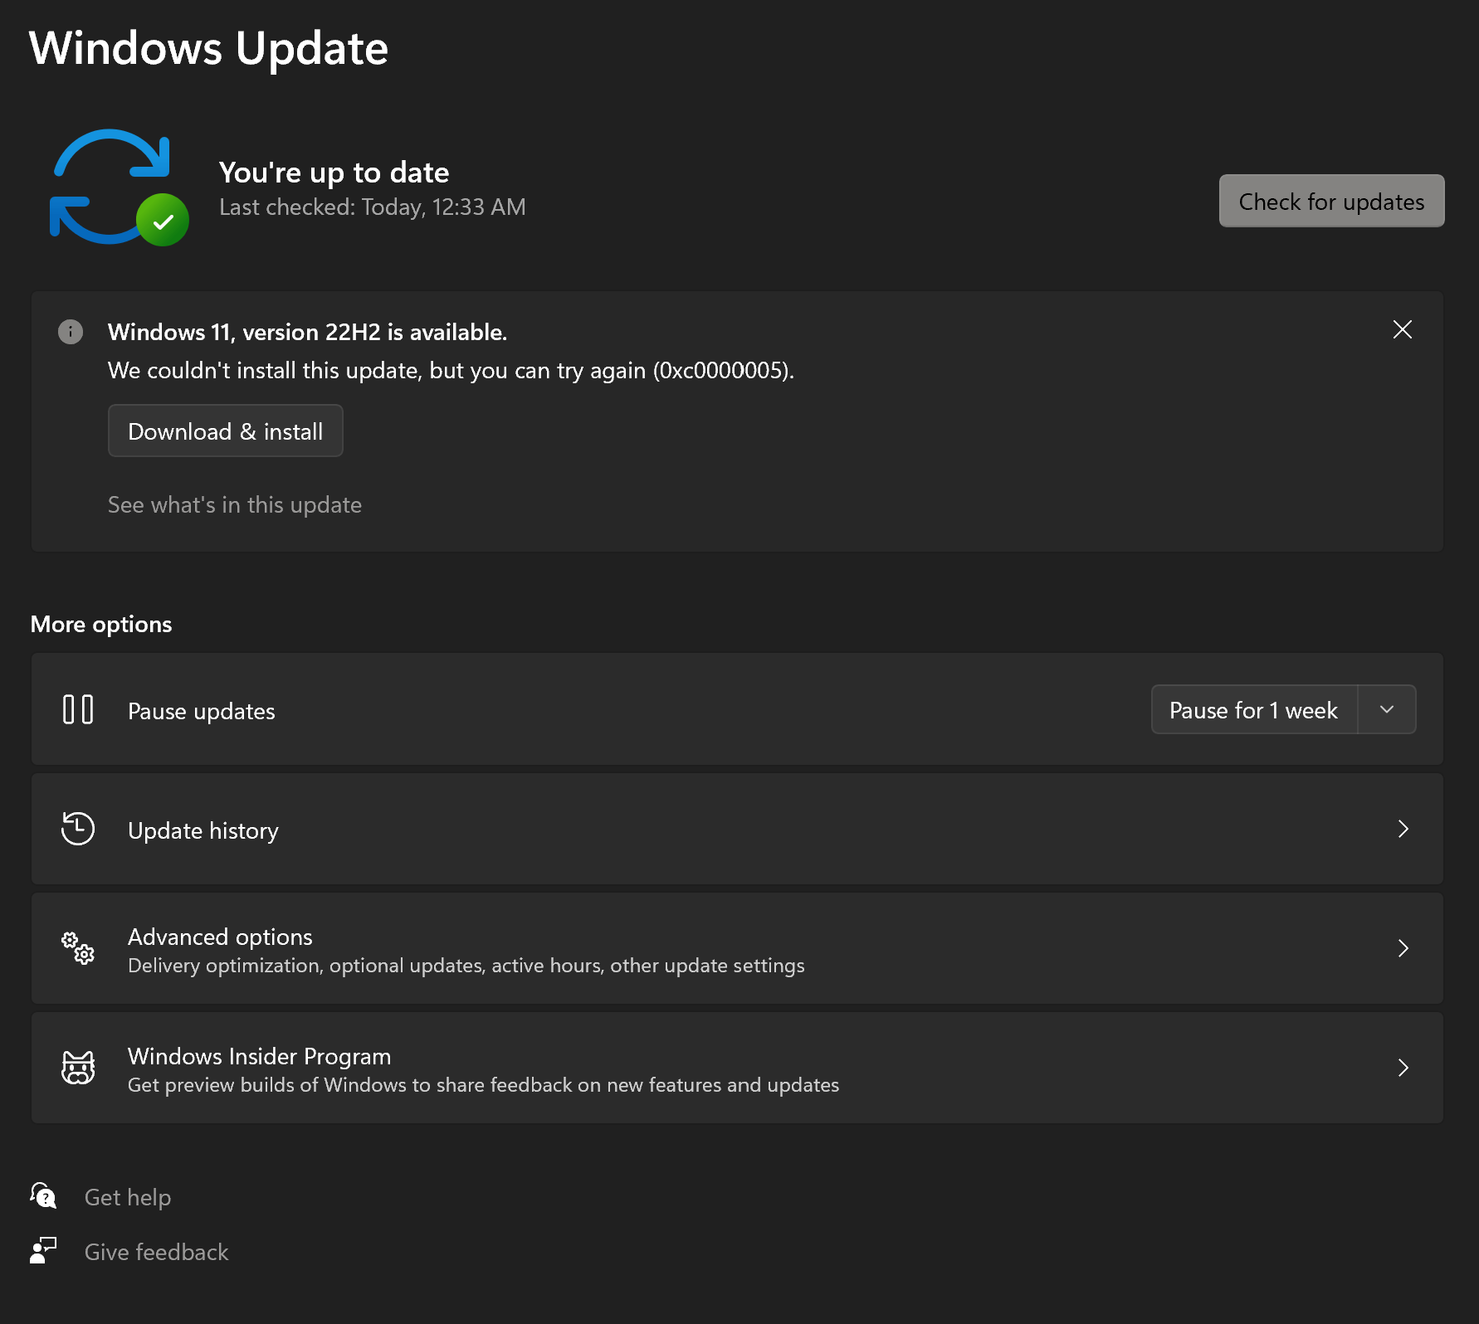Open See what's in this update link
The height and width of the screenshot is (1324, 1479).
point(235,504)
